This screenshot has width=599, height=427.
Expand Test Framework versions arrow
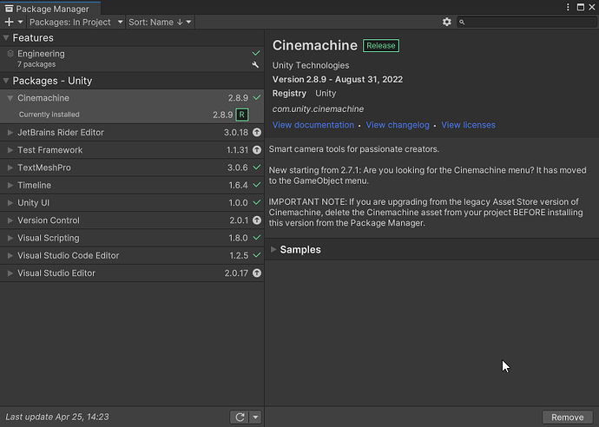[10, 150]
